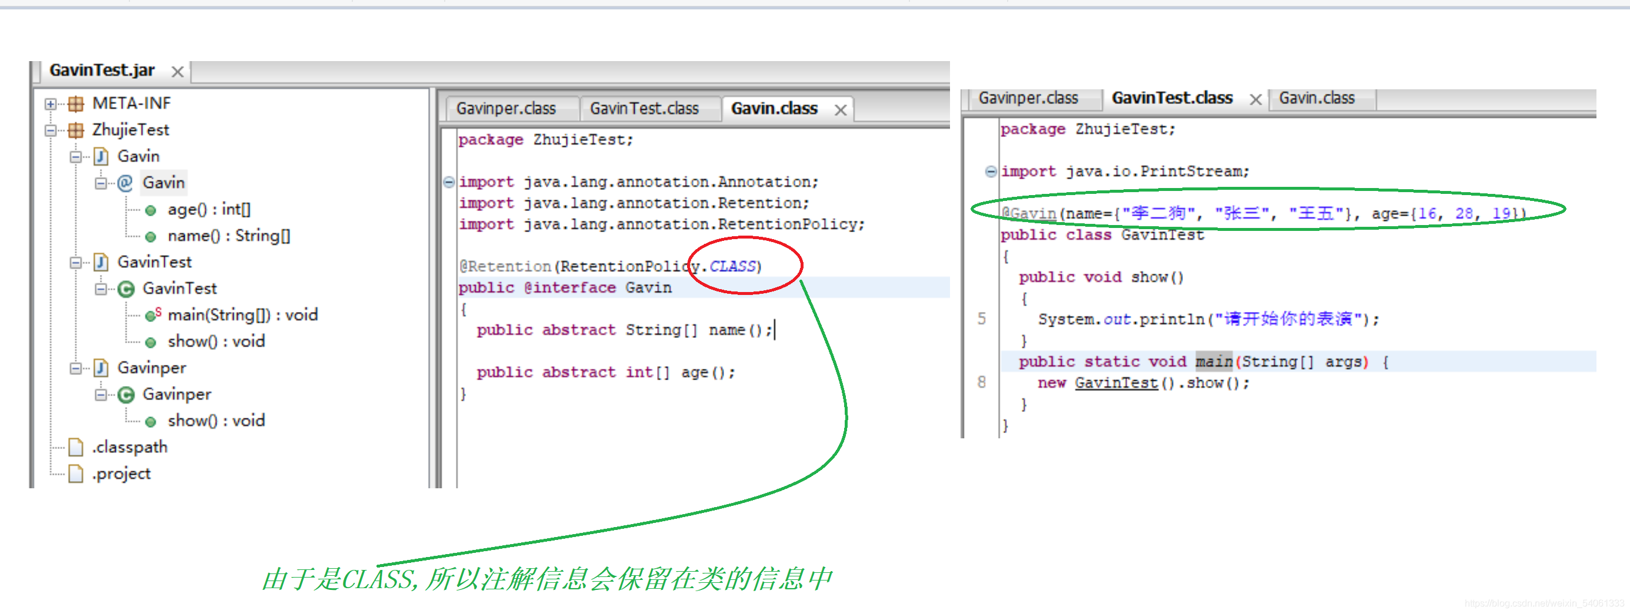This screenshot has height=614, width=1630.
Task: Click RetentionPolicy.CLASS in the code
Action: (658, 266)
